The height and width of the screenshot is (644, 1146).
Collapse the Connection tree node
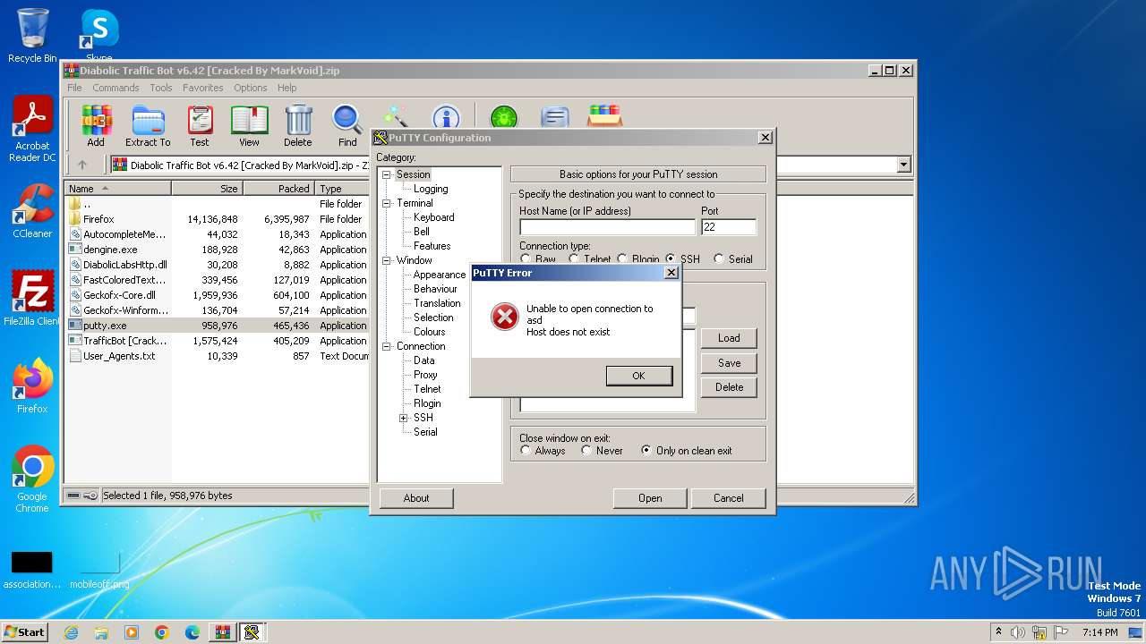pyautogui.click(x=387, y=346)
